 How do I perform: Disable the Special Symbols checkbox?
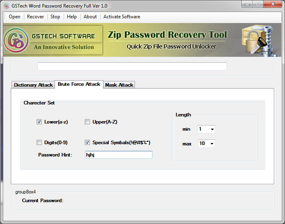point(87,143)
